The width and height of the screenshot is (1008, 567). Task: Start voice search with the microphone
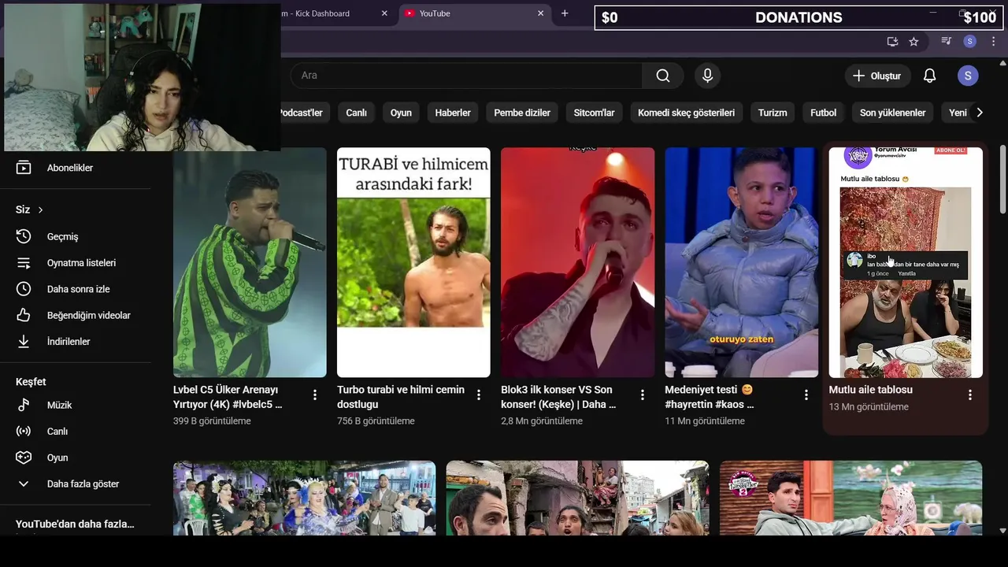point(707,76)
